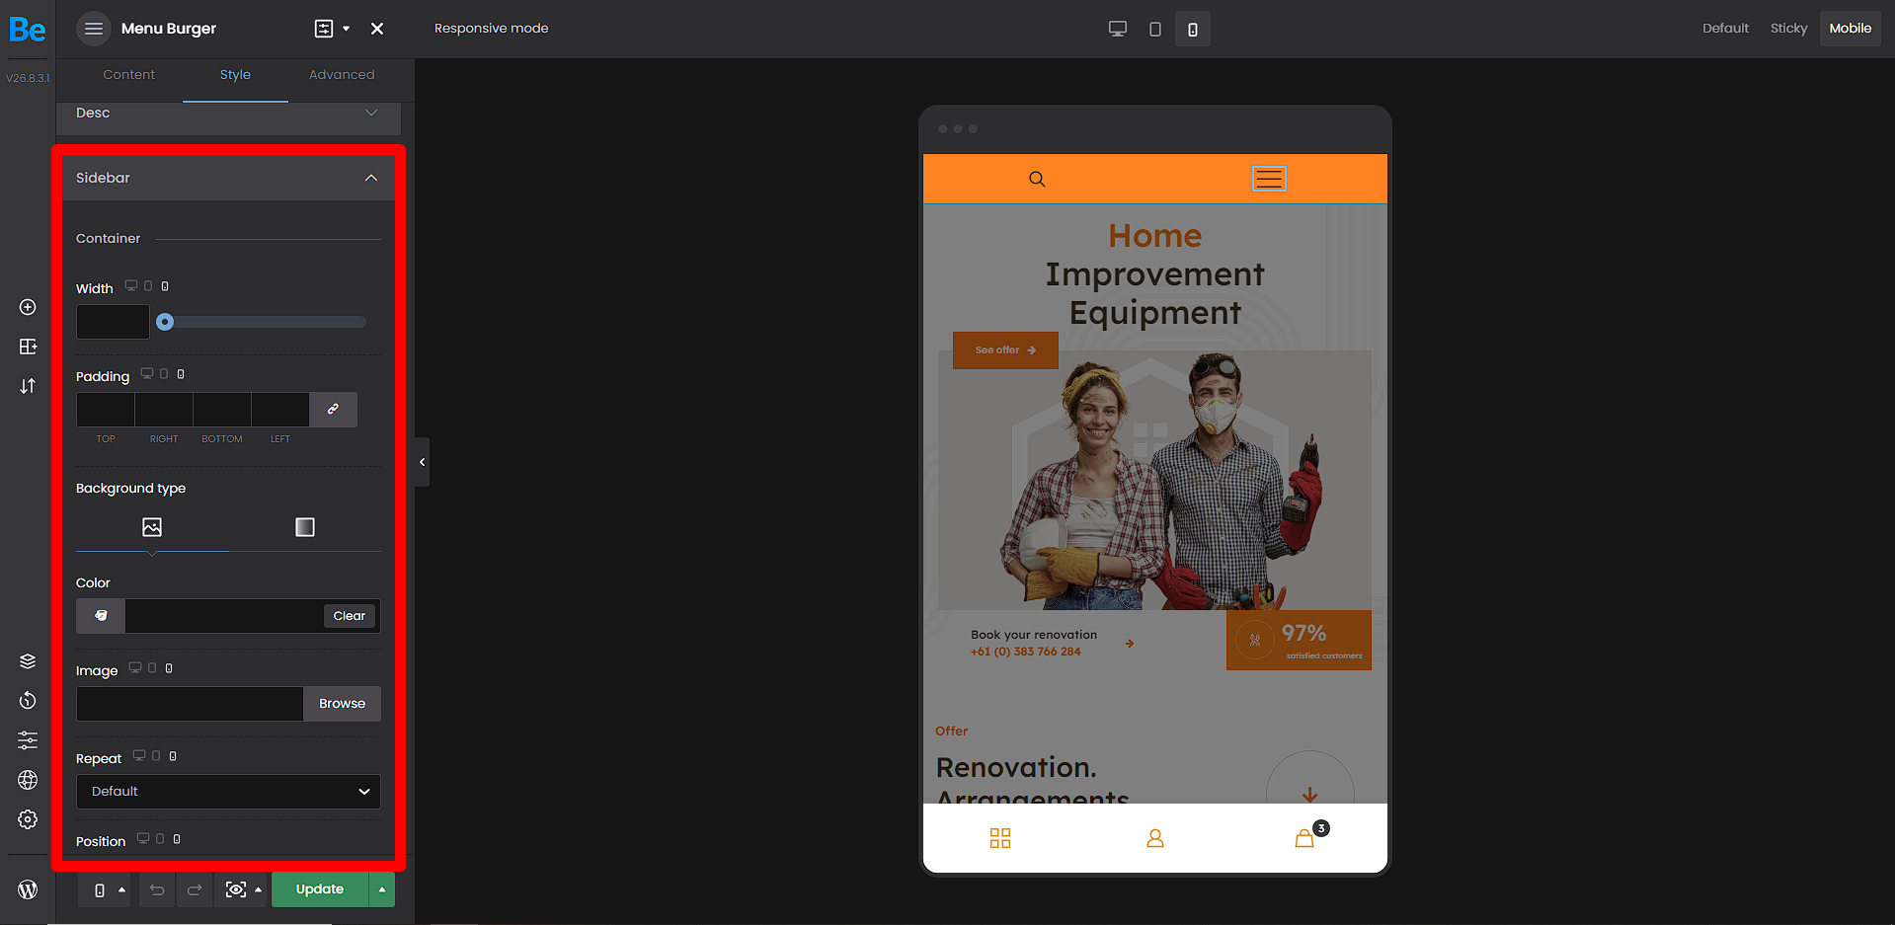Switch header preview to Sticky

point(1788,29)
